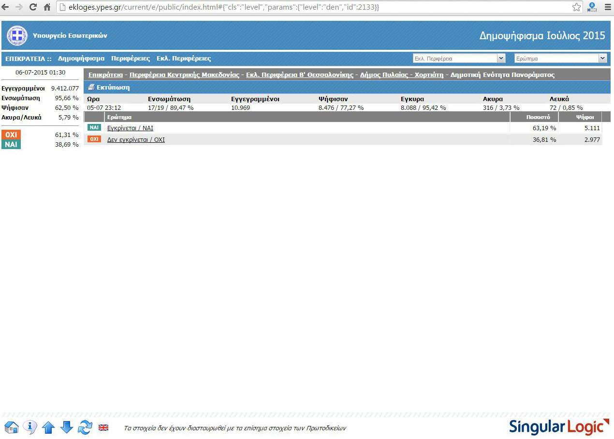Viewport: 614px width, 439px height.
Task: Open the Δημοψήφισμα menu item
Action: (x=81, y=59)
